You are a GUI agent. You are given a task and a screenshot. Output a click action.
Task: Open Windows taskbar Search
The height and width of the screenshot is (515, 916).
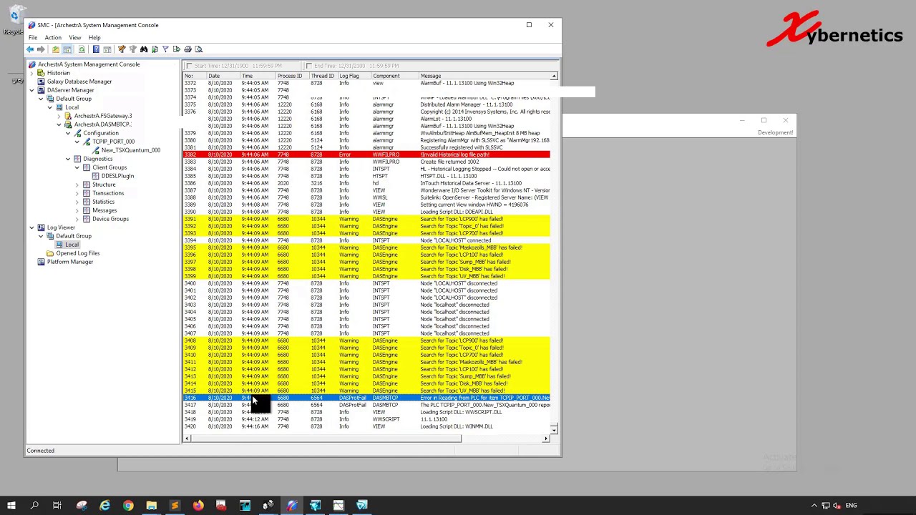pos(34,506)
